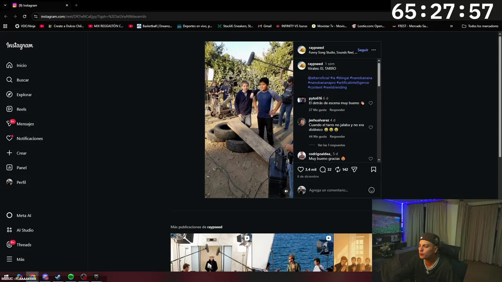Open Reels from the sidebar
502x282 pixels.
coord(16,109)
